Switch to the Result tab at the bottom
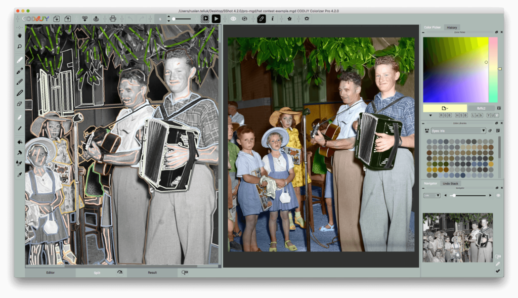Image resolution: width=518 pixels, height=298 pixels. (152, 272)
